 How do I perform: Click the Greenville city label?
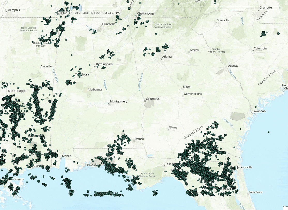click(x=223, y=20)
